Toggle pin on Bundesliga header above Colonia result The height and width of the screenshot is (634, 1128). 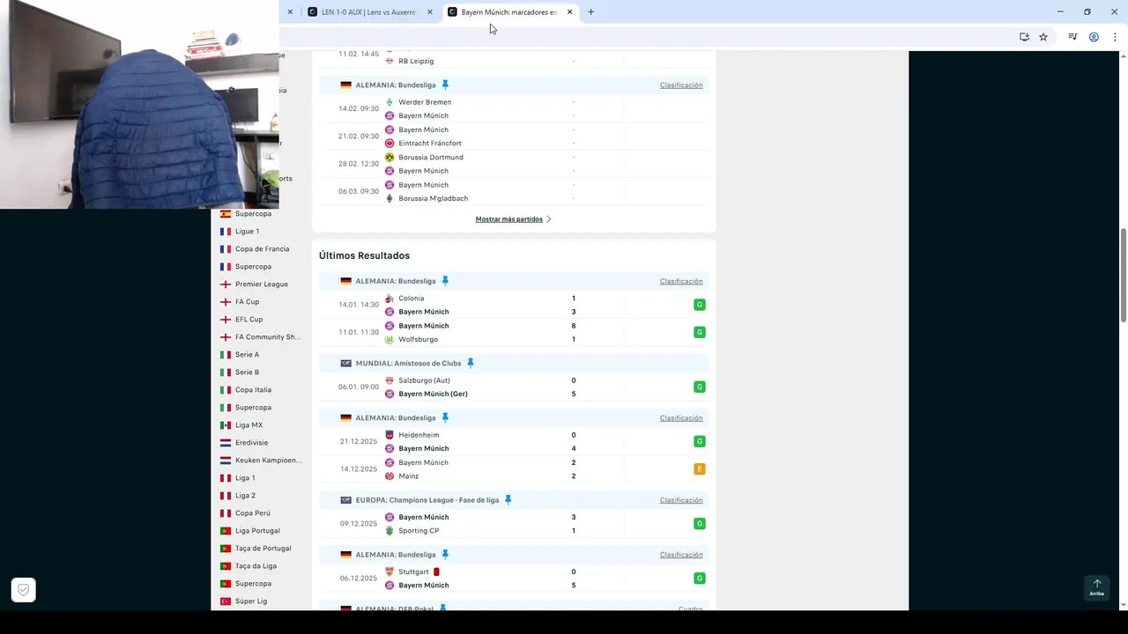coord(445,281)
